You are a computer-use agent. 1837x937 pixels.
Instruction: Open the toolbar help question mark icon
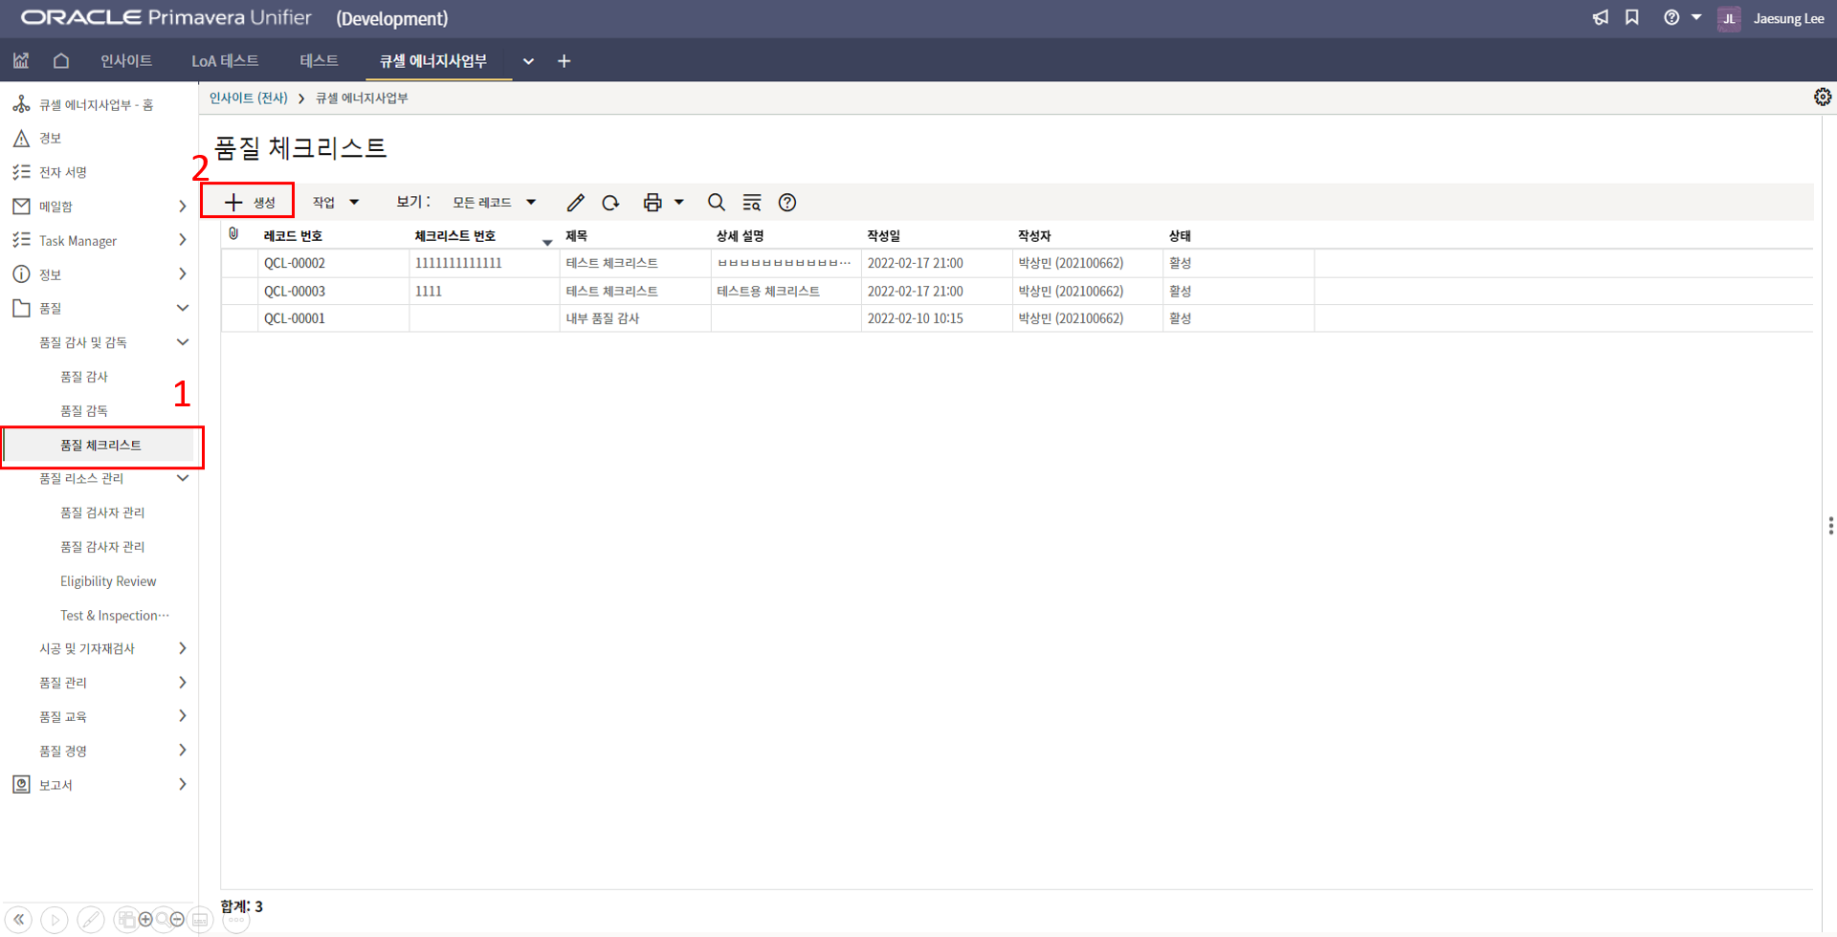pyautogui.click(x=787, y=203)
